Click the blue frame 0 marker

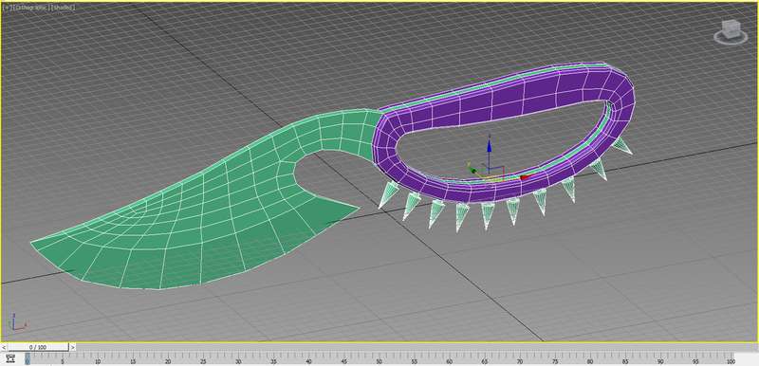28,358
